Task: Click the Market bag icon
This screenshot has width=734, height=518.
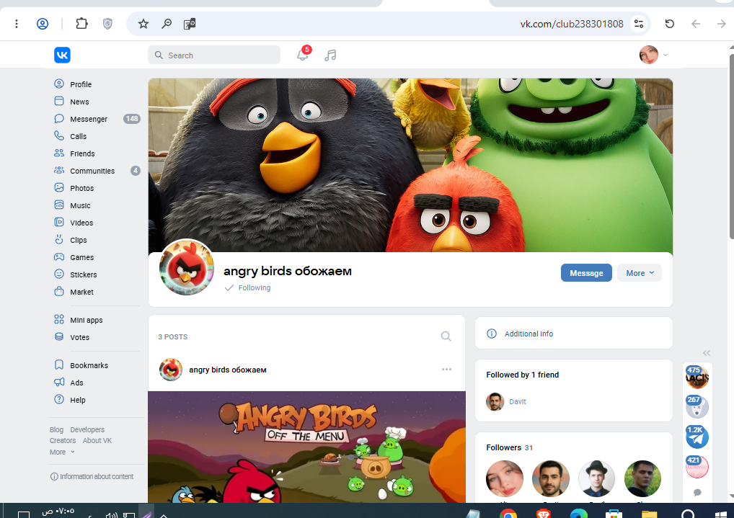Action: pyautogui.click(x=59, y=292)
